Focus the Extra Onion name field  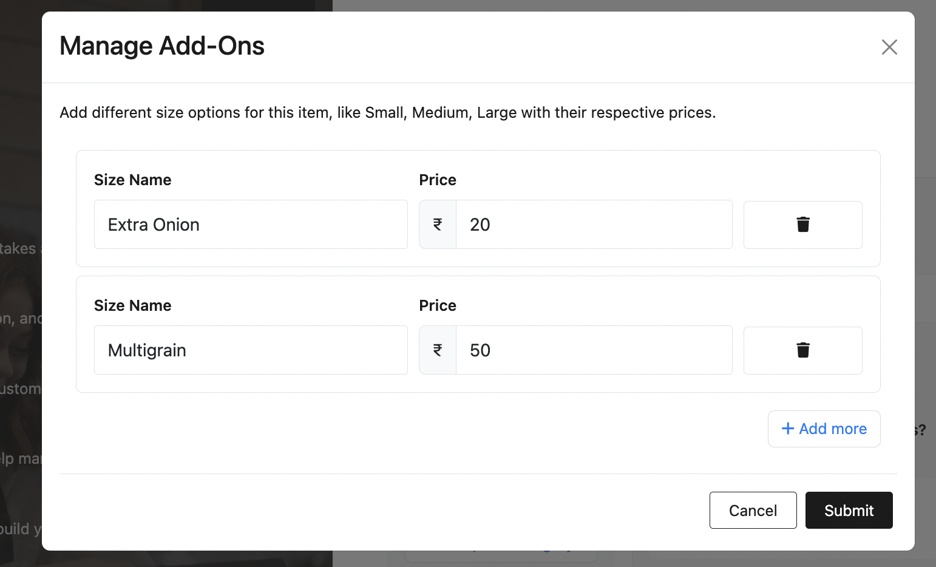(250, 225)
